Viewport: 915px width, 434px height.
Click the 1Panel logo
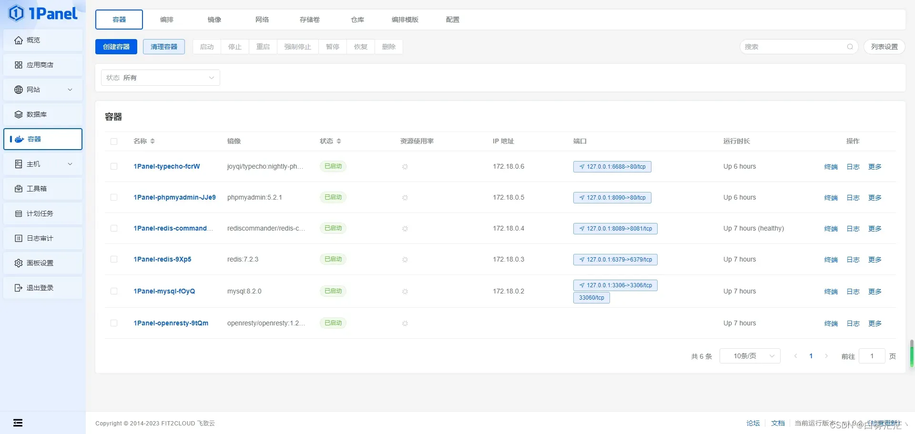pyautogui.click(x=43, y=13)
